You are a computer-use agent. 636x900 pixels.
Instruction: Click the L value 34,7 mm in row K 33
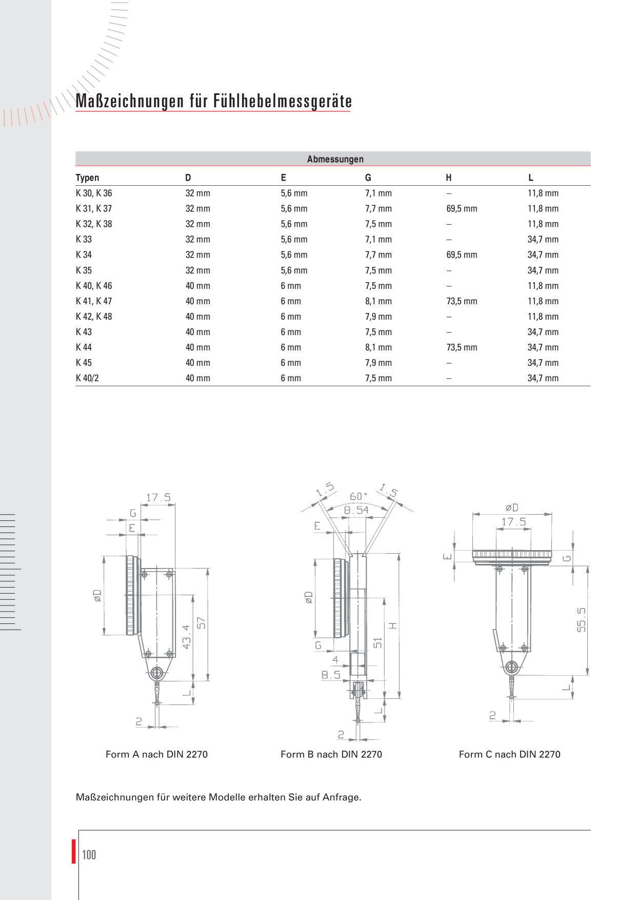click(x=543, y=239)
